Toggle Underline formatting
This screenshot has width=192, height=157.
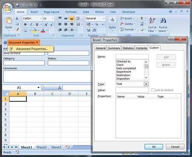[37, 24]
